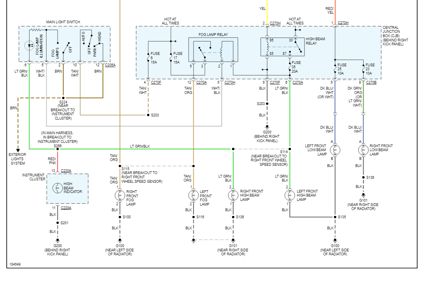Click the Fuse 25 10A symbol
Screen dimensions: 429x283
pyautogui.click(x=335, y=69)
